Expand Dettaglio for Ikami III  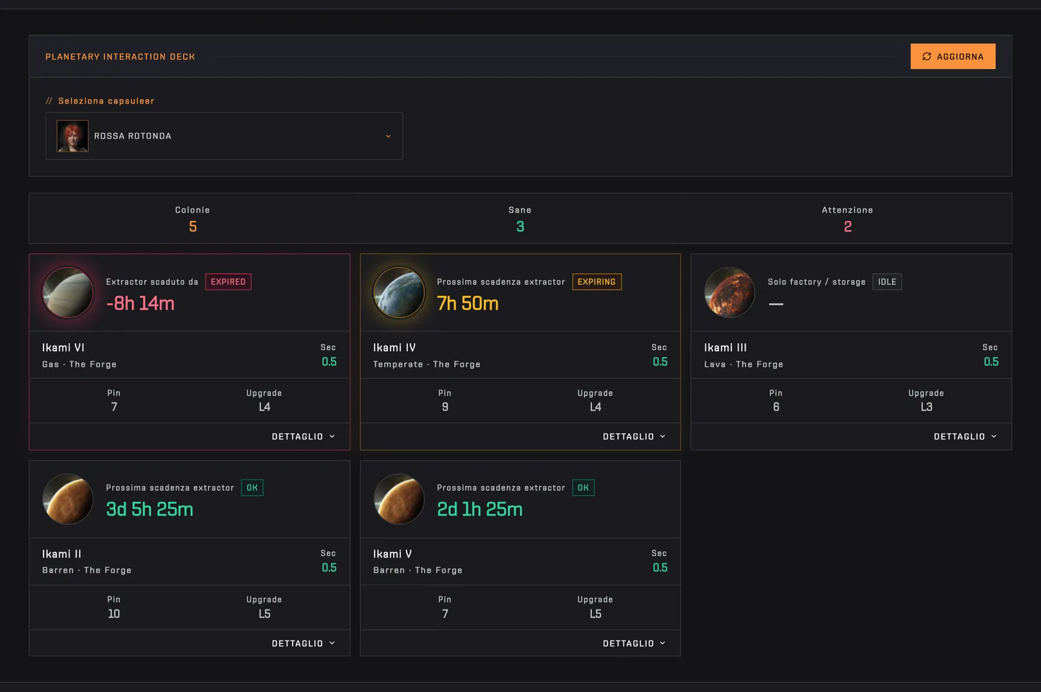966,436
